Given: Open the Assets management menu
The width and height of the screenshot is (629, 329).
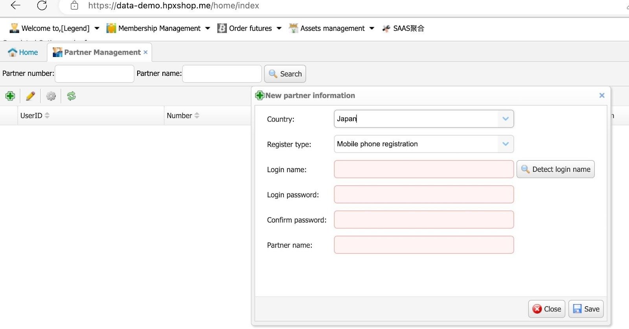Looking at the screenshot, I should click(x=332, y=28).
